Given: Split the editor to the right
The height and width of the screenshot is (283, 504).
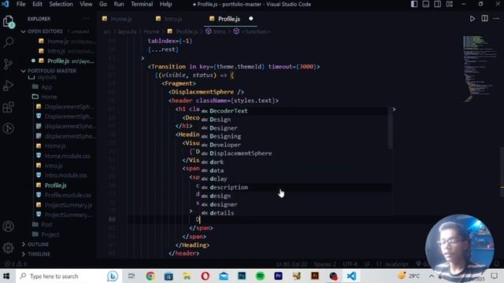Looking at the screenshot, I should tap(484, 19).
